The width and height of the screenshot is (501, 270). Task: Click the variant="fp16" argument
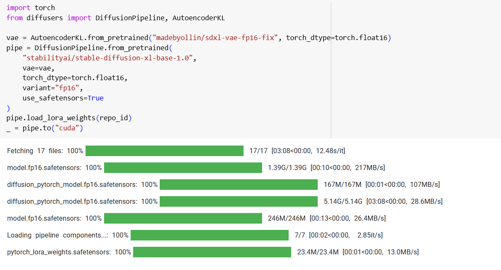[53, 88]
